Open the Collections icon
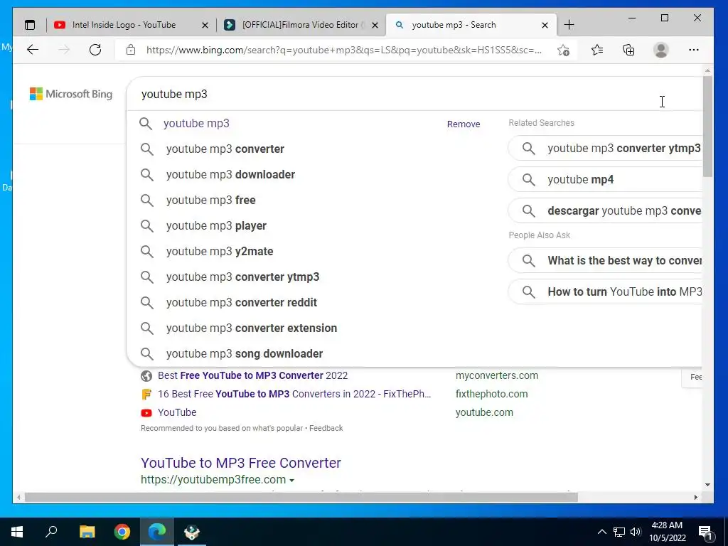This screenshot has height=546, width=728. point(628,50)
